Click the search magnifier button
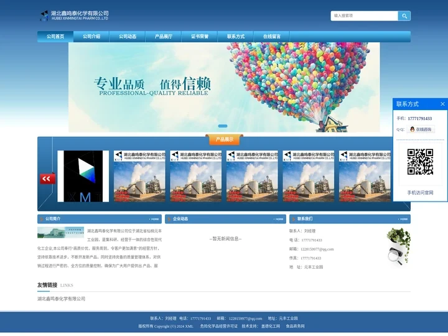Image resolution: width=448 pixels, height=336 pixels. (x=404, y=16)
